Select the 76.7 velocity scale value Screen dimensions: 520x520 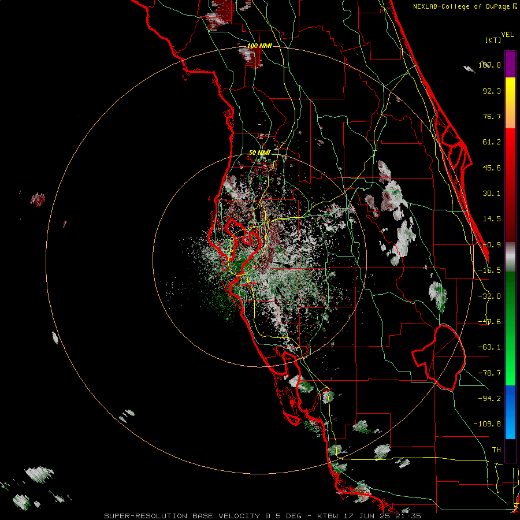point(492,116)
